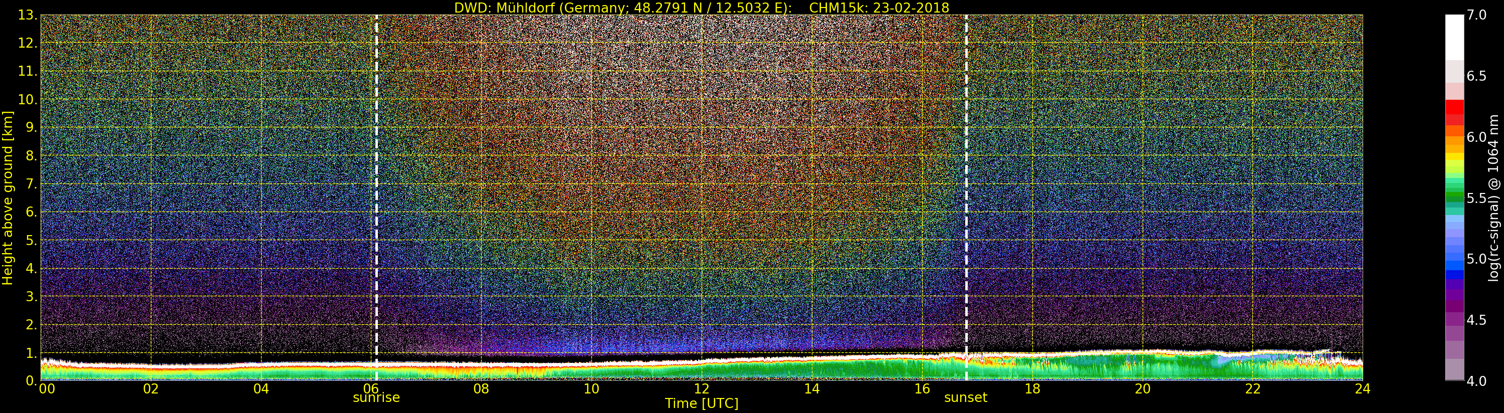Click the colorbar value '5.5'

click(x=1476, y=198)
